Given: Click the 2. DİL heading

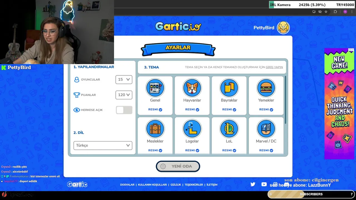Looking at the screenshot, I should point(79,132).
